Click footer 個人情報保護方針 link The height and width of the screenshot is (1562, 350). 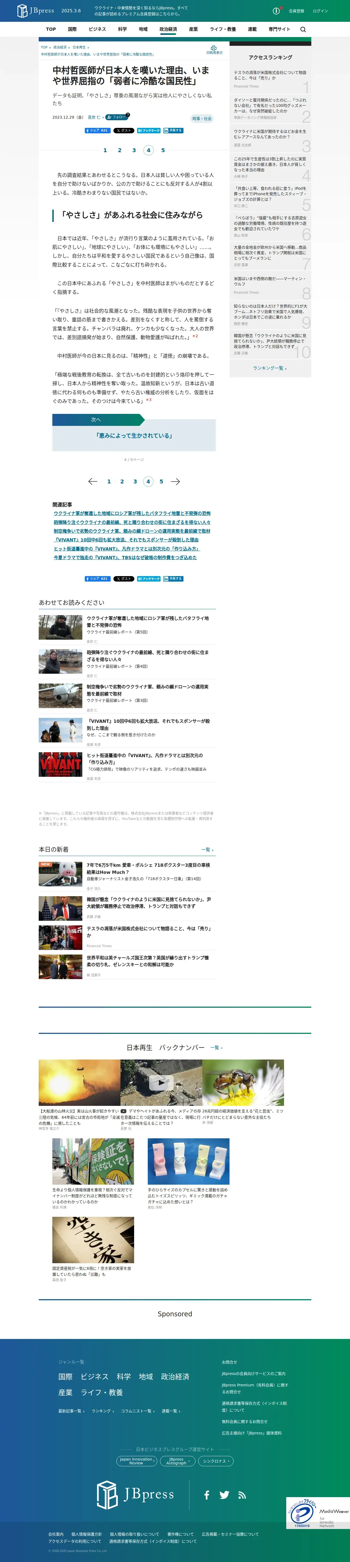pyautogui.click(x=87, y=1534)
